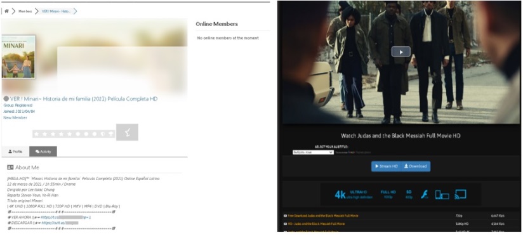Switch to the Activity tab
This screenshot has width=523, height=236.
[43, 152]
